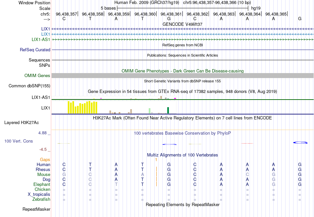Click the blue PhyloP conservation peak near G
The image size is (314, 217).
(x=300, y=143)
